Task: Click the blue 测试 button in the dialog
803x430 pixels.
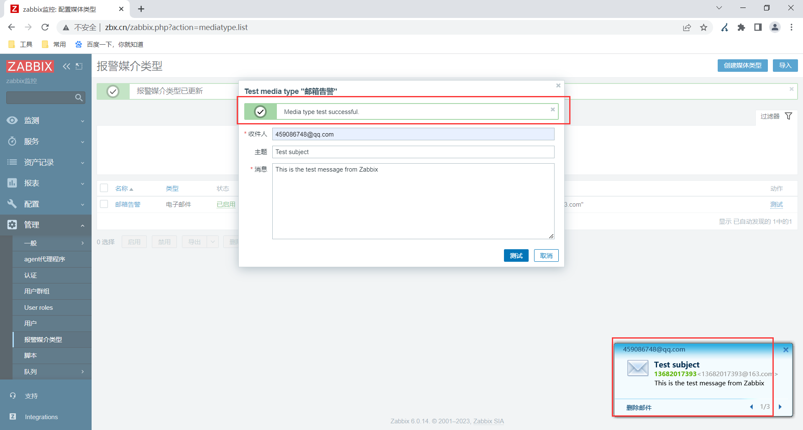Action: [516, 255]
